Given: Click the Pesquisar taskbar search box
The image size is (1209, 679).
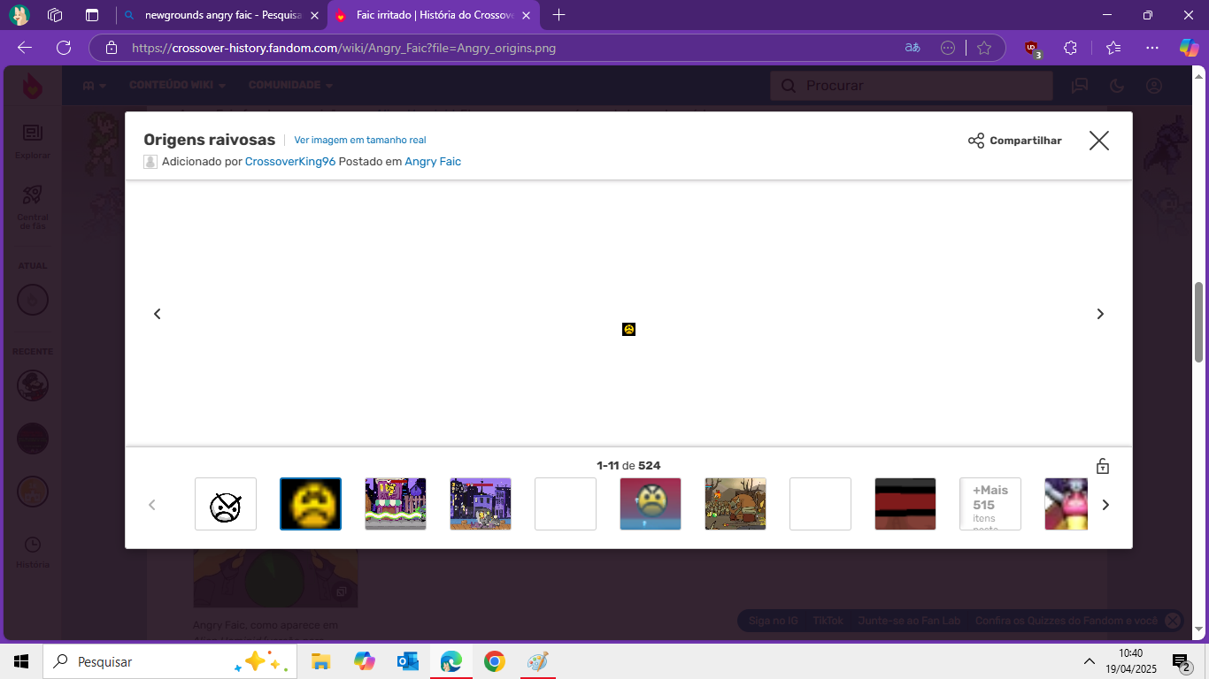Looking at the screenshot, I should [168, 661].
